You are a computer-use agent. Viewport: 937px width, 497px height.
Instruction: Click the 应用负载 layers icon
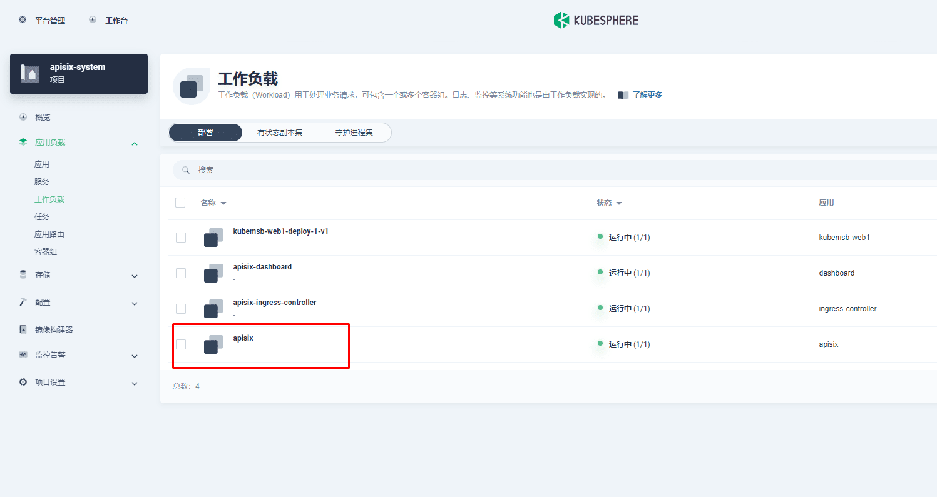click(23, 142)
